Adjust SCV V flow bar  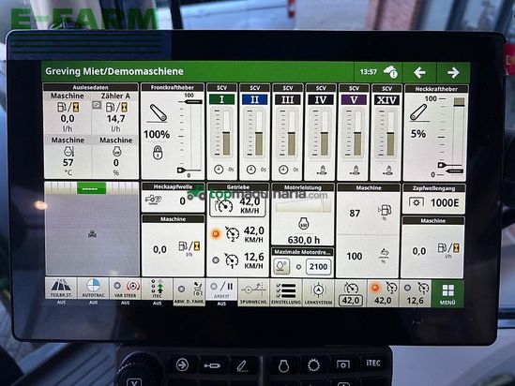pyautogui.click(x=357, y=133)
